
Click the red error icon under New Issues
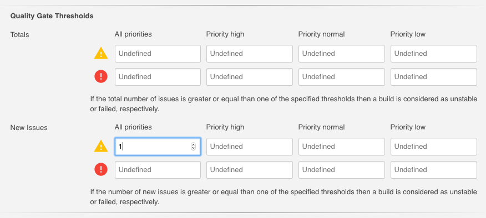coord(101,169)
